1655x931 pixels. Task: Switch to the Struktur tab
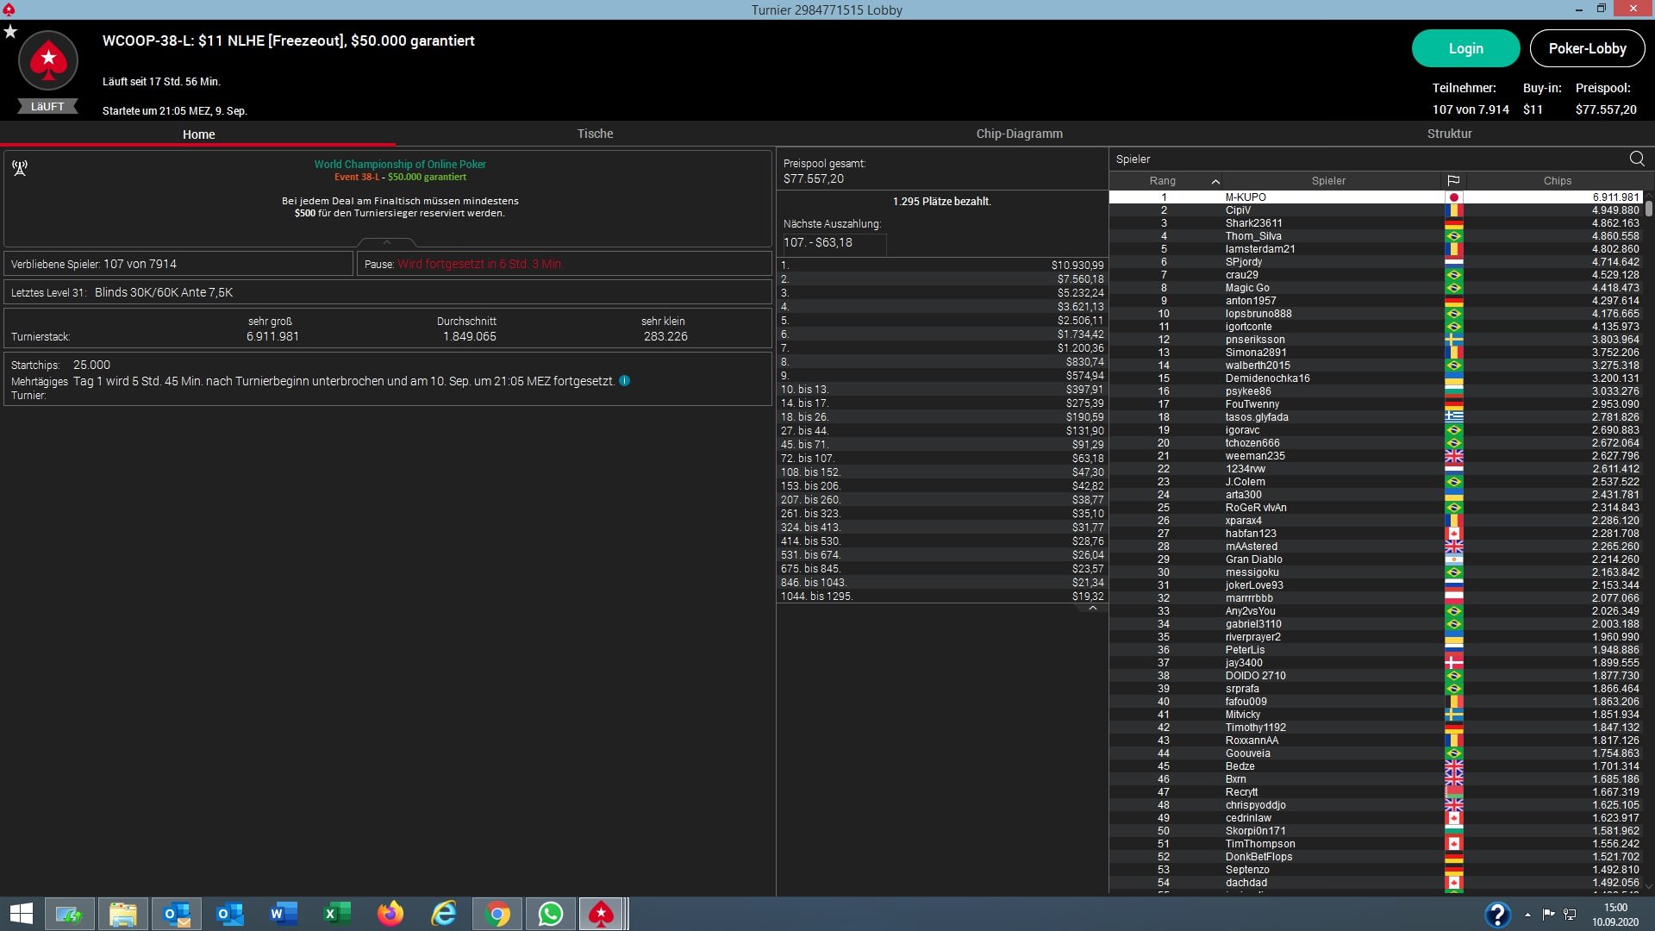(1449, 134)
